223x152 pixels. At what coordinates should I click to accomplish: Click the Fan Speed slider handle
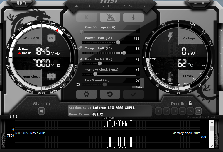pyautogui.click(x=105, y=85)
